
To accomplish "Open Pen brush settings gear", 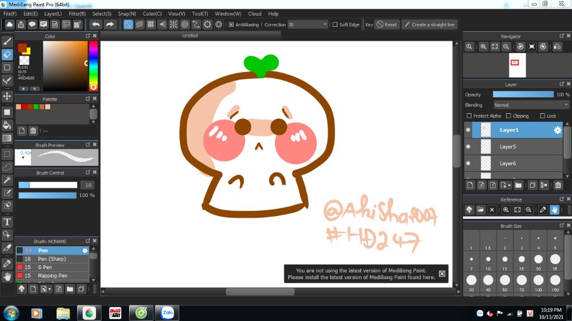I will pyautogui.click(x=85, y=251).
